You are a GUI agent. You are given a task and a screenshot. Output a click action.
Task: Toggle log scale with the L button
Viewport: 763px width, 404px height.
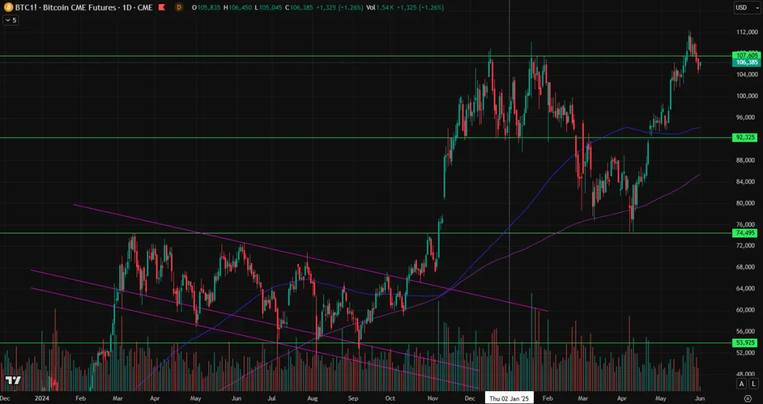(x=754, y=384)
